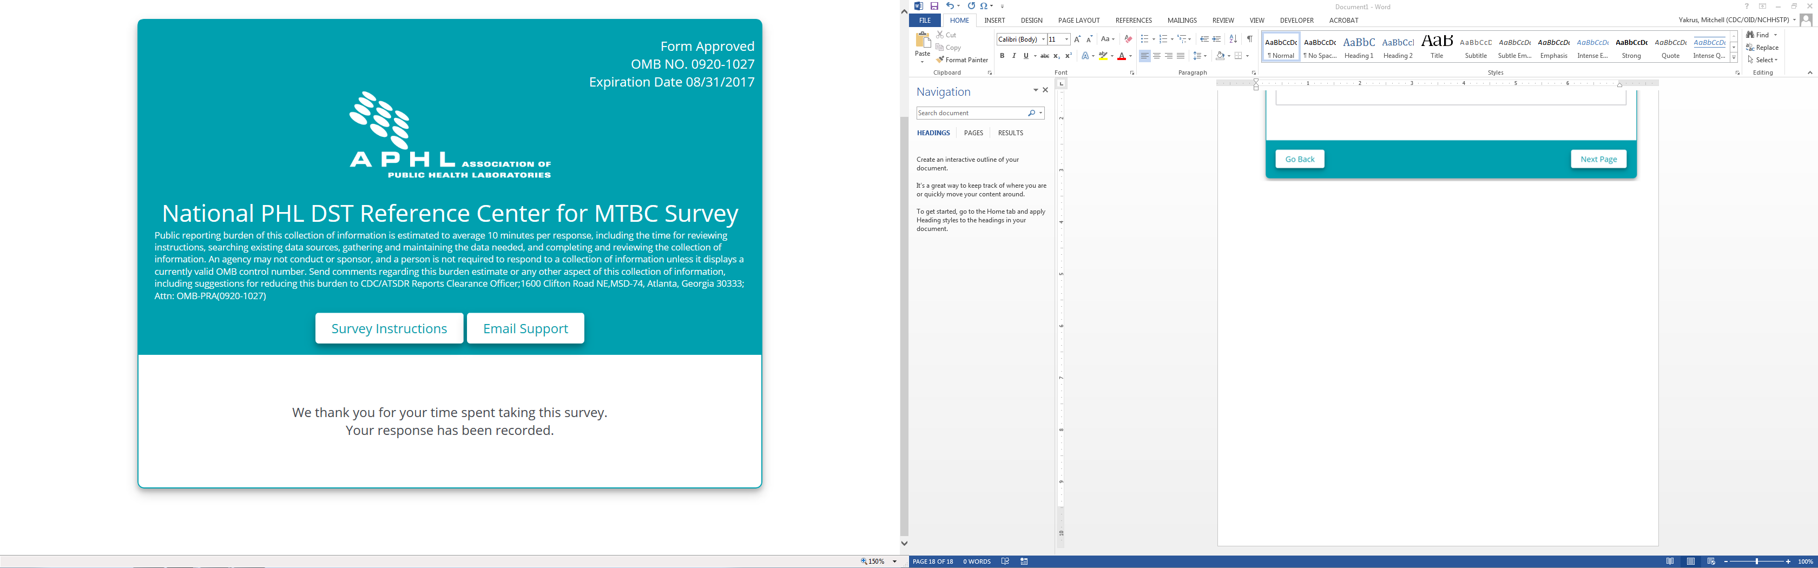Open the FILE tab
This screenshot has width=1818, height=568.
click(x=925, y=21)
